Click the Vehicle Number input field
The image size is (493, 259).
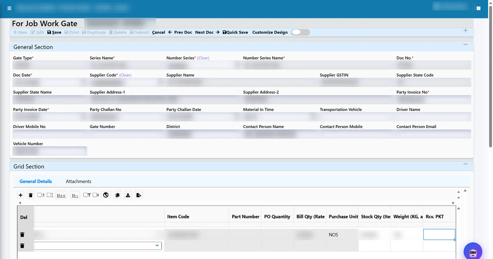[x=50, y=151]
